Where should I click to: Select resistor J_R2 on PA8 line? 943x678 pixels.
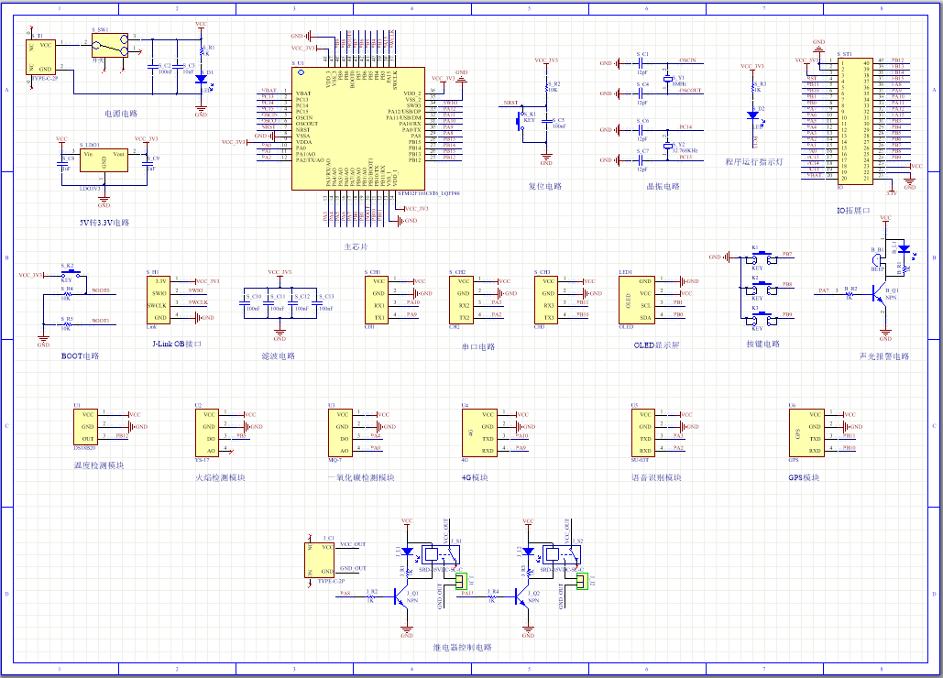coord(371,596)
